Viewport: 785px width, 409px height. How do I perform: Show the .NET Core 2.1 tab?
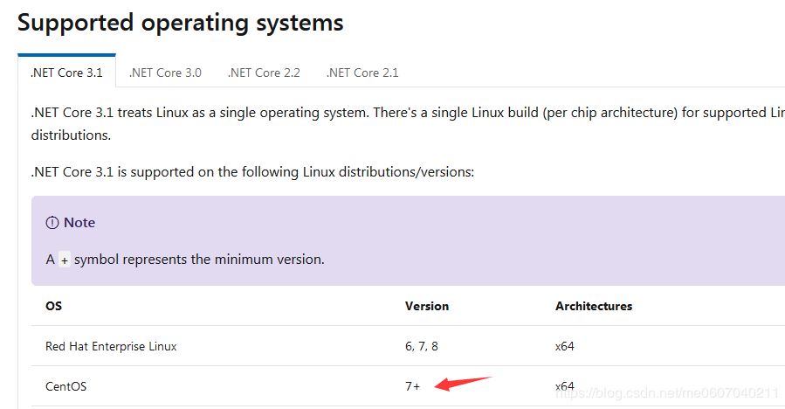tap(362, 73)
